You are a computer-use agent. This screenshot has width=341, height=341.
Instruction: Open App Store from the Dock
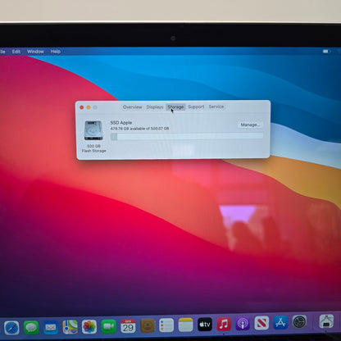(x=280, y=323)
